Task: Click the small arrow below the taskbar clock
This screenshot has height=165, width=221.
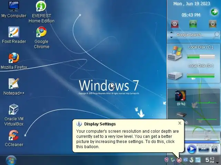Action: pos(218,163)
